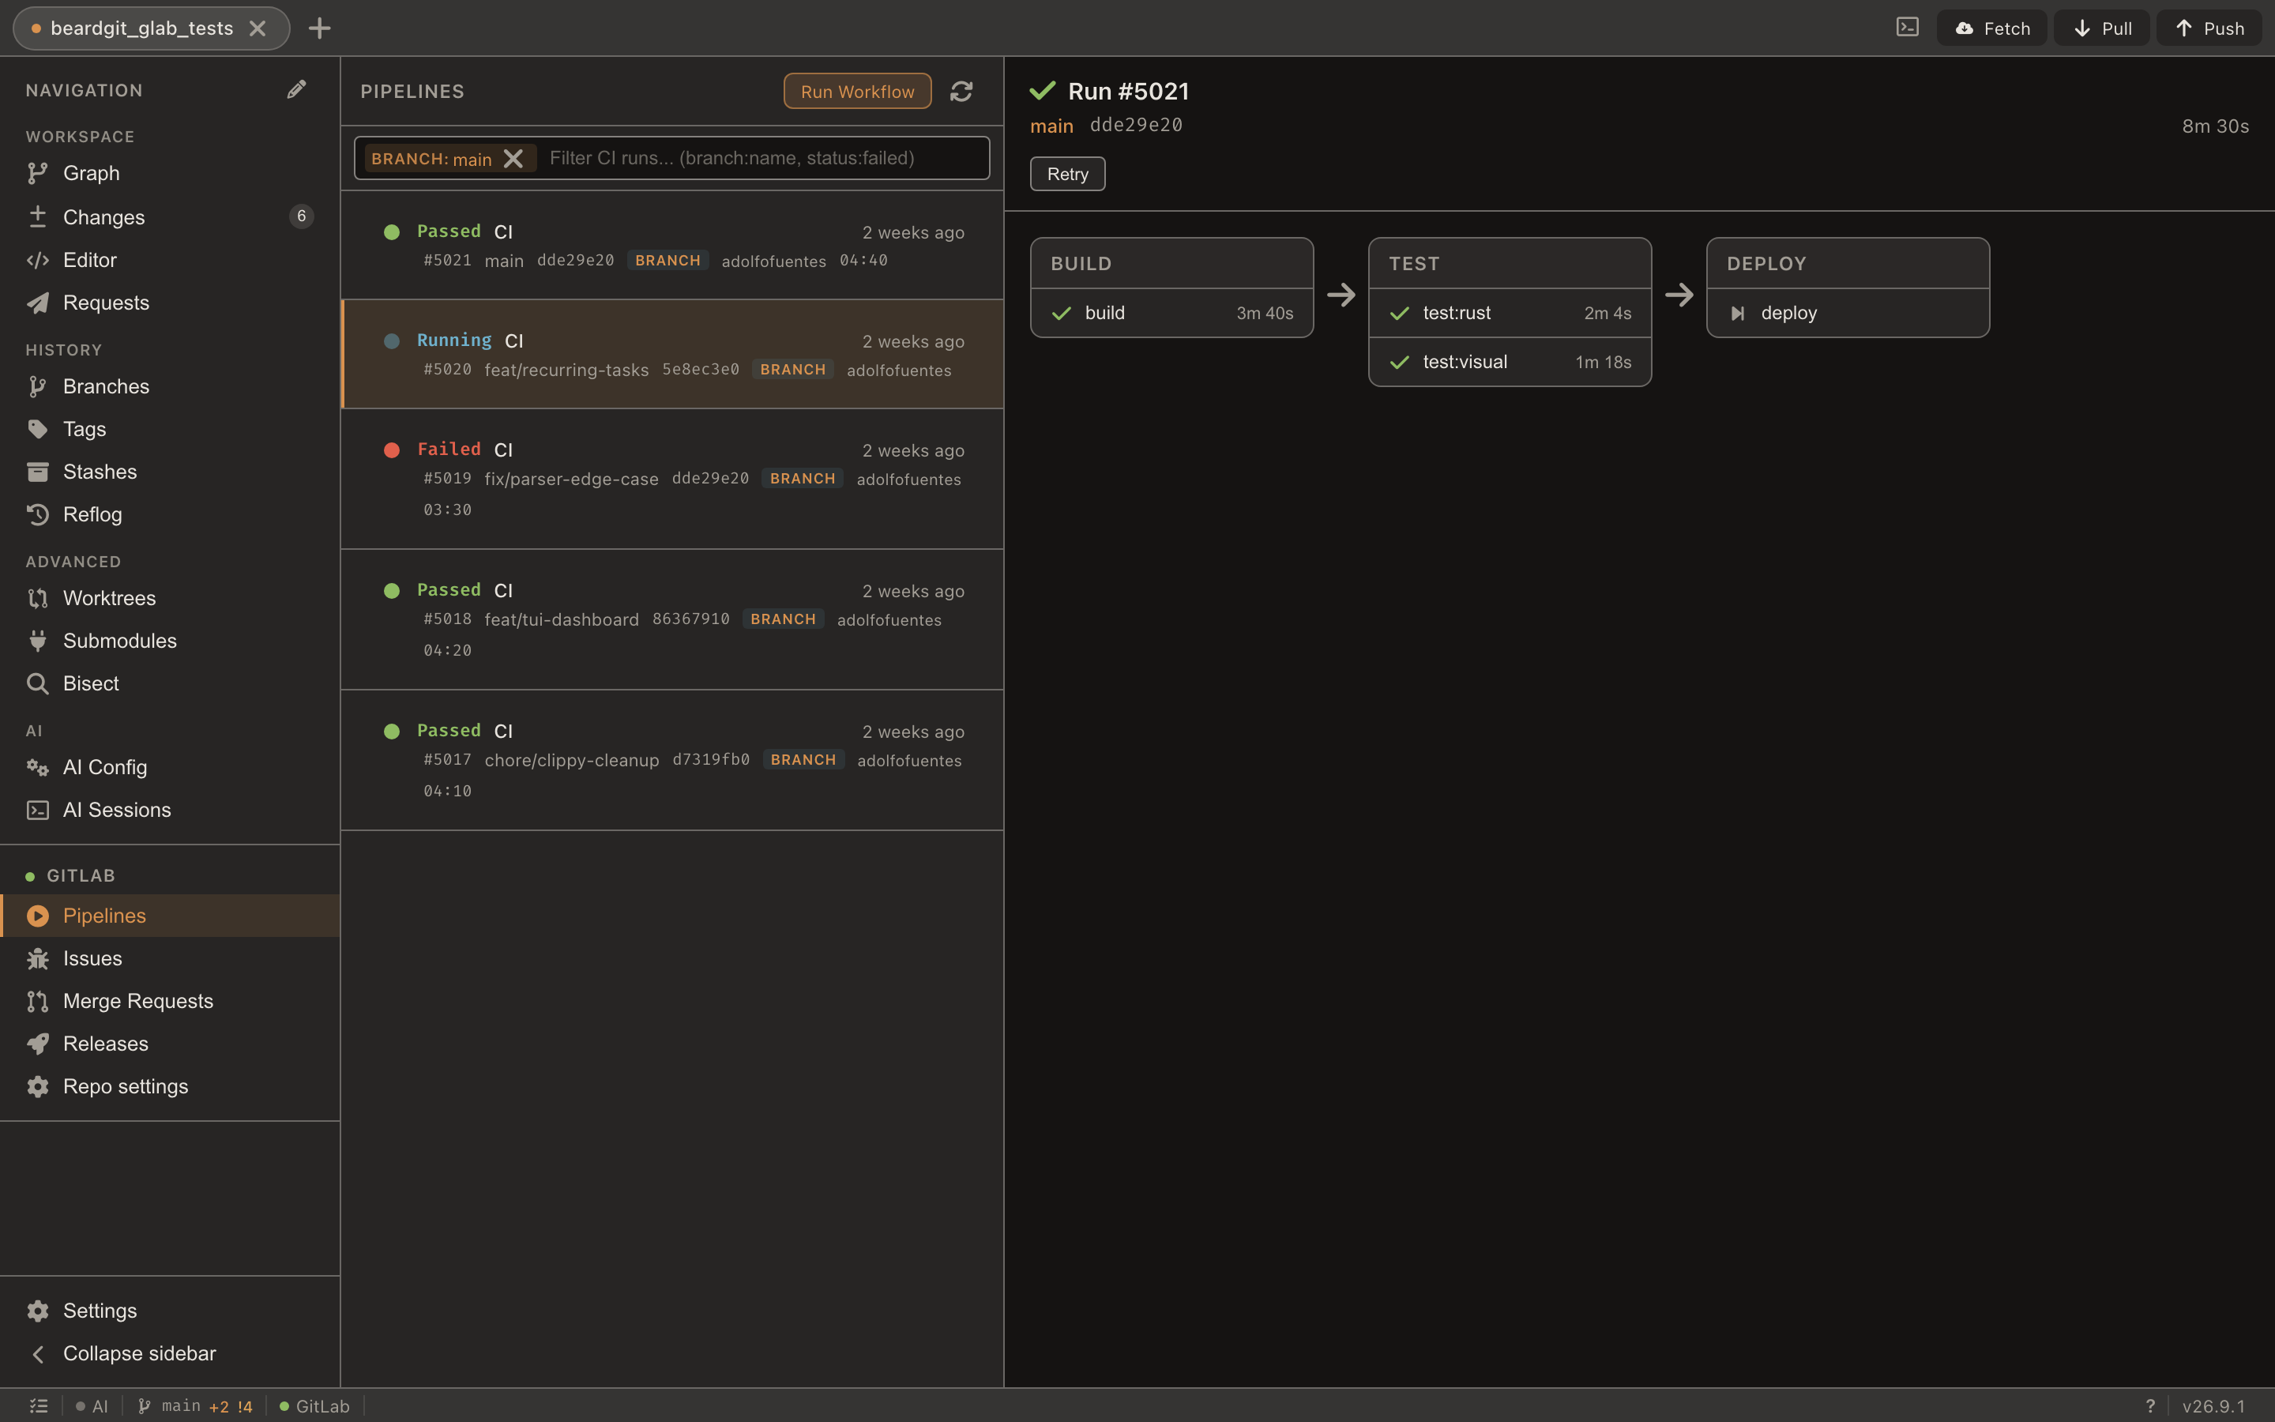
Task: Select pipeline #5017 chore/clippy-cleanup
Action: pos(672,760)
